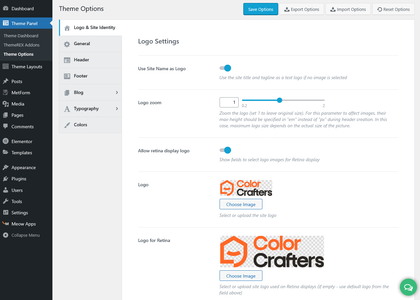This screenshot has height=300, width=420.
Task: Click the large retina Color Crafters logo
Action: [x=272, y=252]
